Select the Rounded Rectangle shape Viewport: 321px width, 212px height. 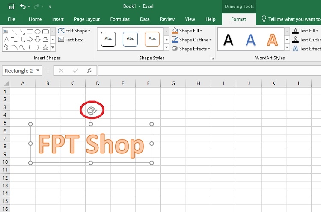[45, 32]
